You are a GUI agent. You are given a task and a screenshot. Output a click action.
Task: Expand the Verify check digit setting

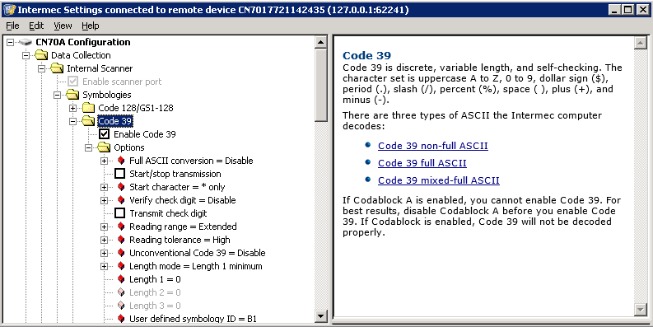point(104,200)
